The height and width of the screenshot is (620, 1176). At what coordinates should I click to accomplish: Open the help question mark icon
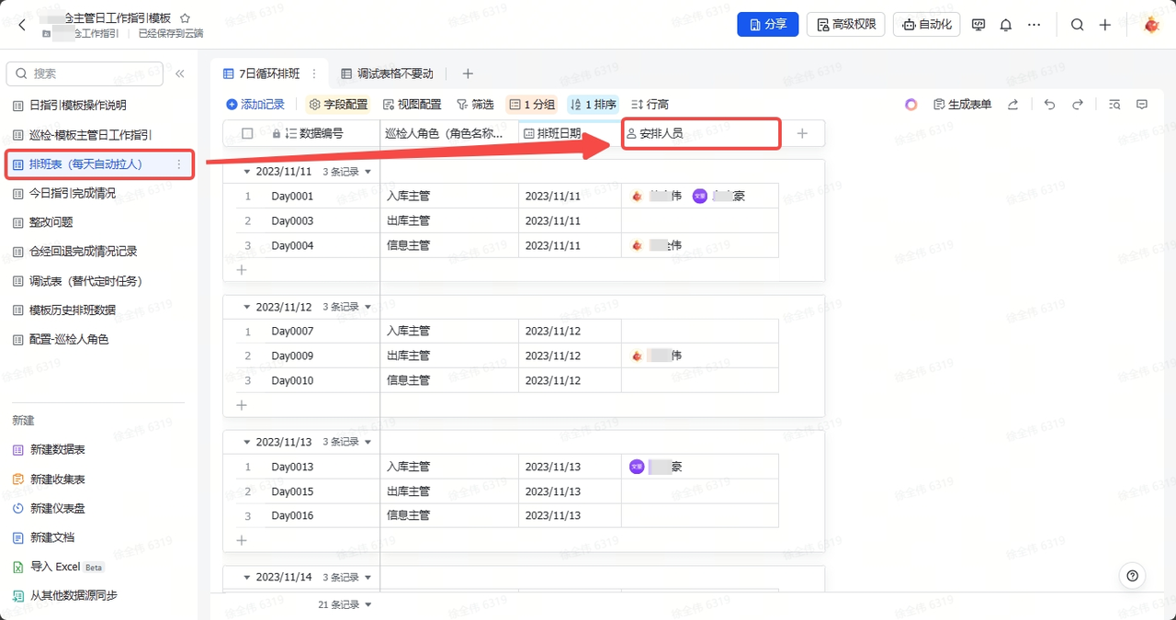click(x=1132, y=576)
